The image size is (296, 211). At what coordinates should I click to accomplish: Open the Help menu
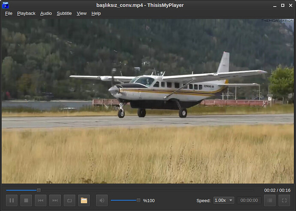click(x=96, y=13)
